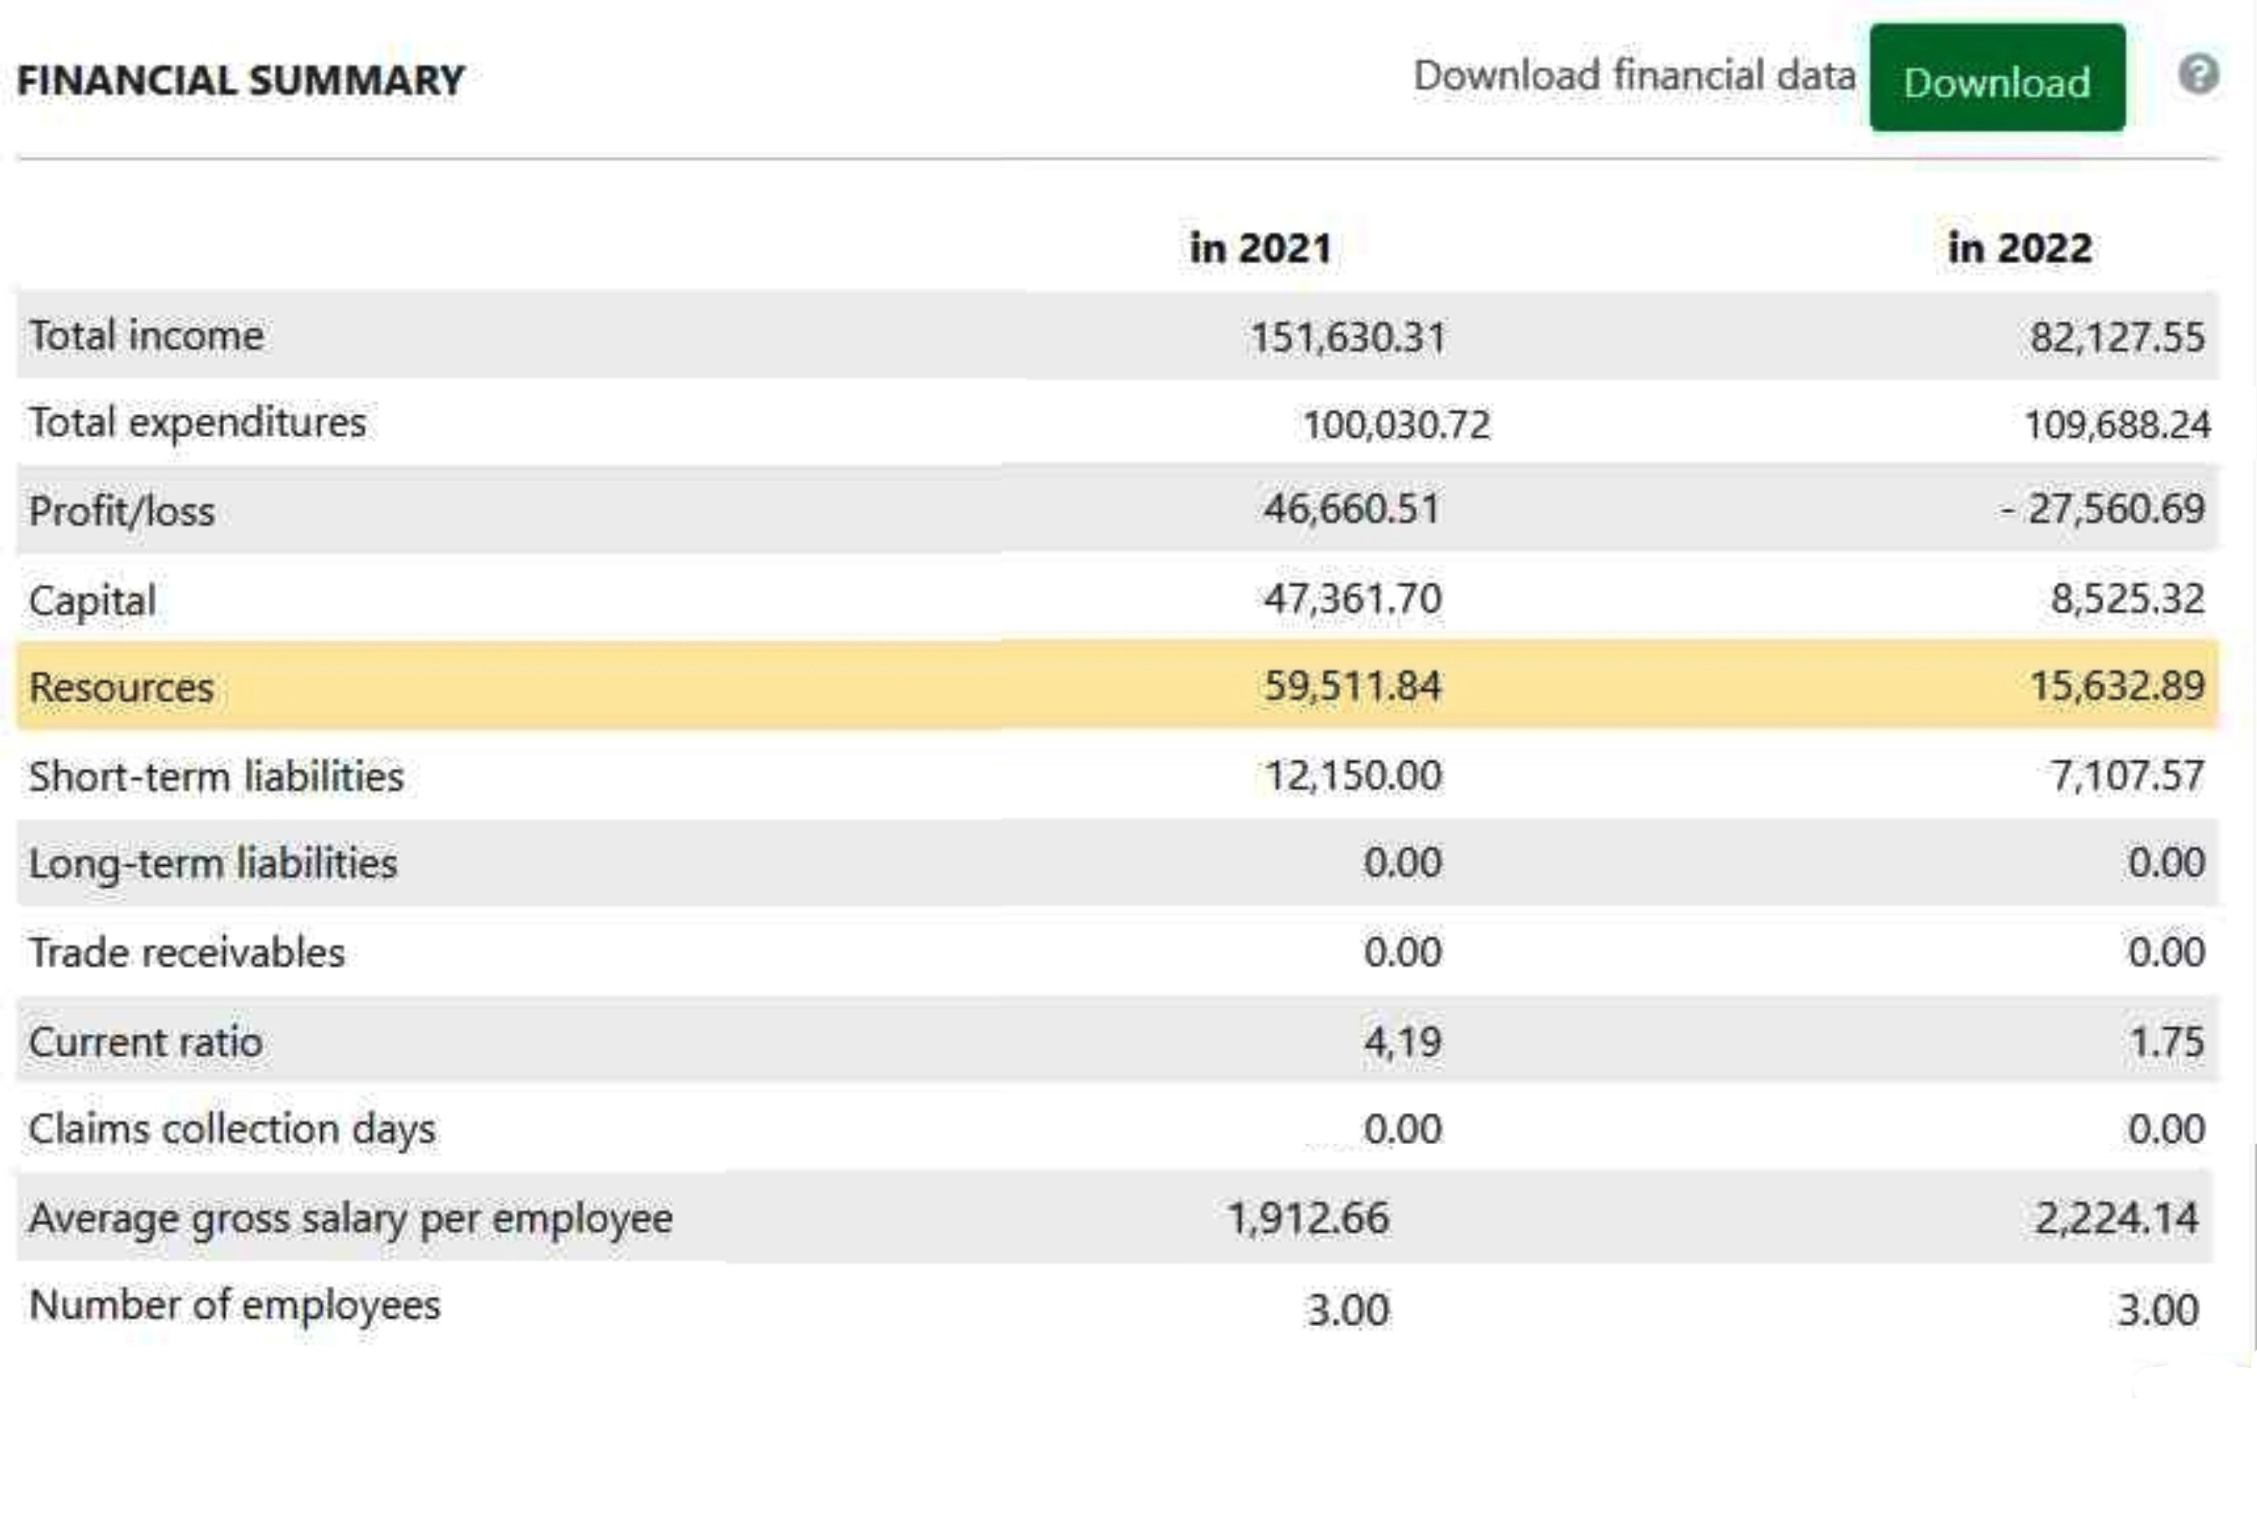Click the 'Claims collection days' row label
Viewport: 2257px width, 1521px height.
[x=233, y=1130]
